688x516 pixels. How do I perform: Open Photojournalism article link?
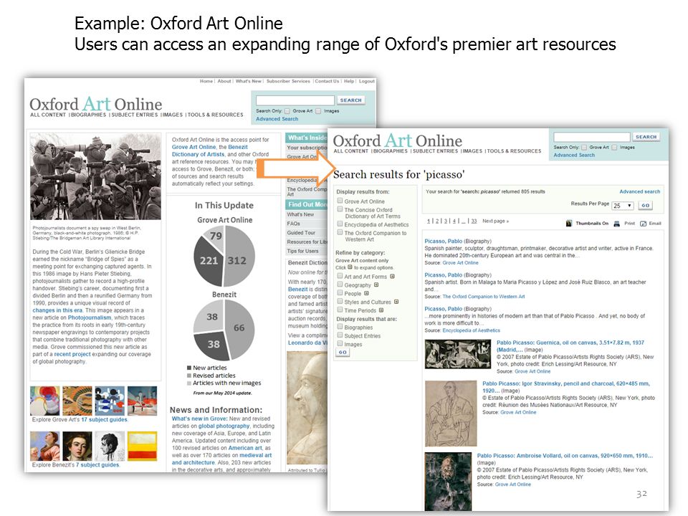click(90, 317)
